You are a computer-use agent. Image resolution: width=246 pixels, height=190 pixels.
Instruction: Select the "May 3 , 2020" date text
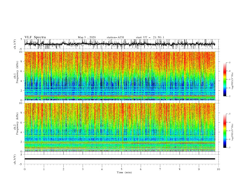tap(87, 37)
